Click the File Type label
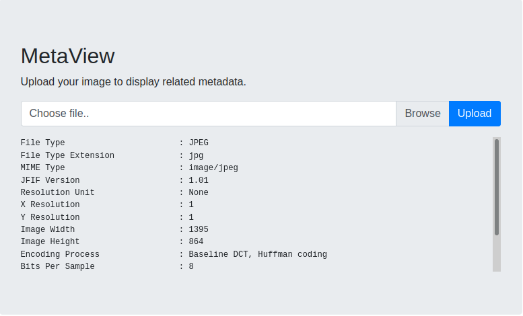Screen dimensions: 523x316 pos(42,143)
